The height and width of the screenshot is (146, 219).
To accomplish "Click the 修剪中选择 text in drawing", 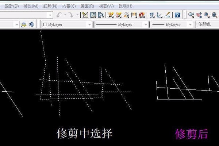I will tap(84, 134).
